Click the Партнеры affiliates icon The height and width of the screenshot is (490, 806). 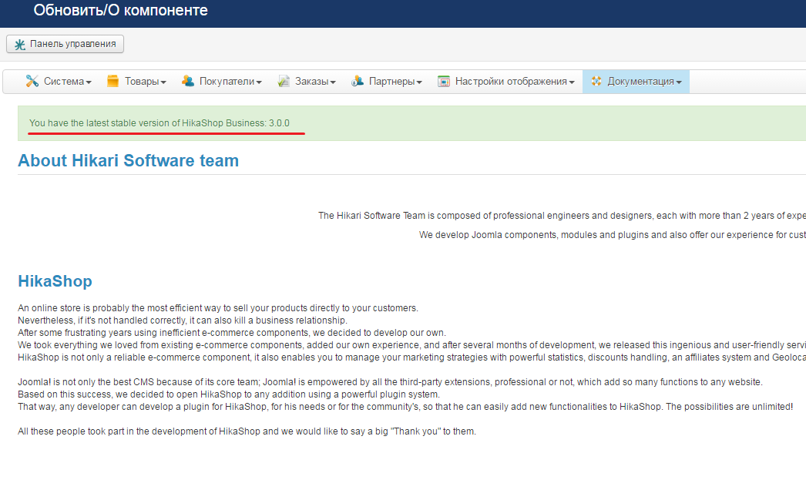(x=358, y=81)
